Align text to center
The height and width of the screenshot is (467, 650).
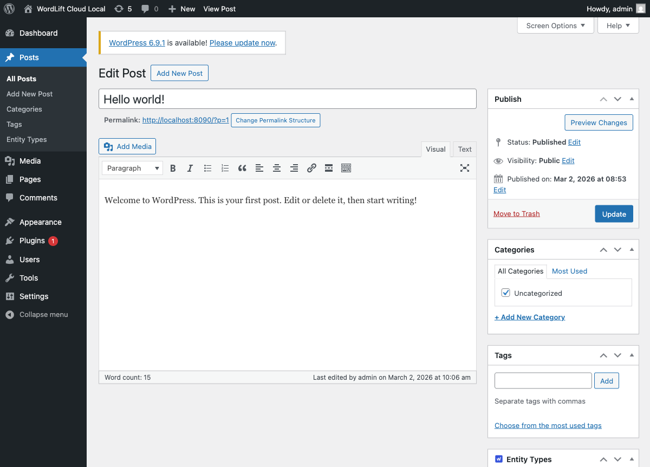(277, 168)
